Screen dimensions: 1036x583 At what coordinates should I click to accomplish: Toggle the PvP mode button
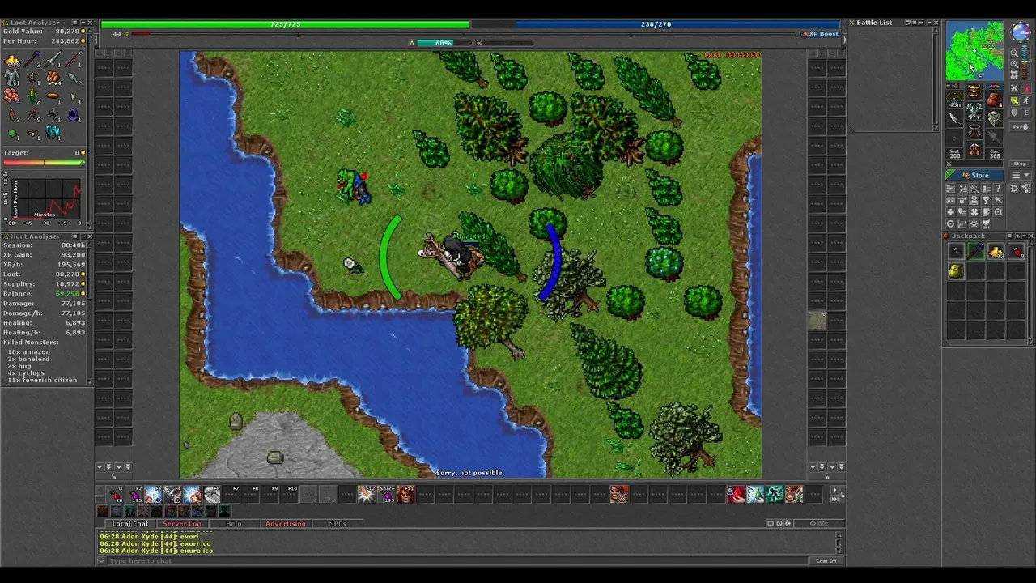(1020, 126)
